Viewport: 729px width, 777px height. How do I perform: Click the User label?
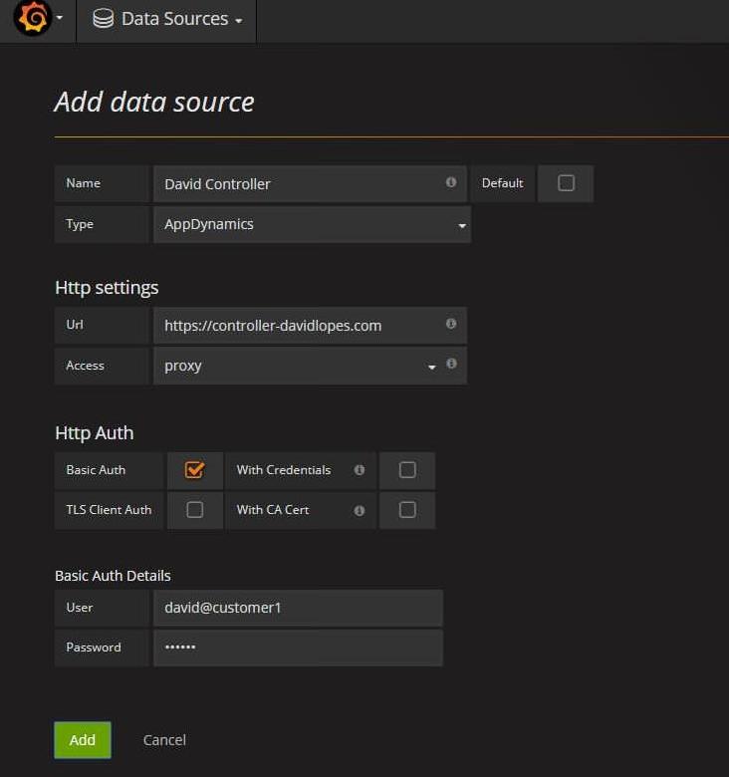[80, 607]
